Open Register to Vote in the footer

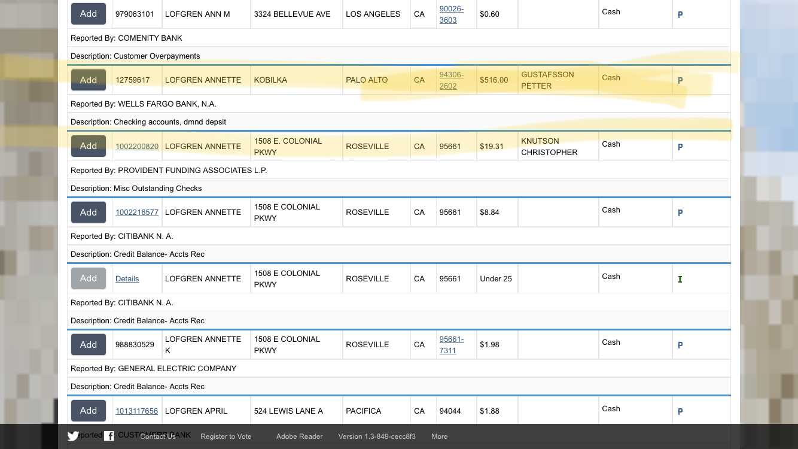226,436
